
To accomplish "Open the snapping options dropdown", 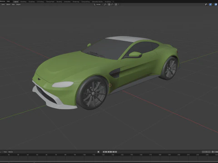I will pyautogui.click(x=112, y=5).
